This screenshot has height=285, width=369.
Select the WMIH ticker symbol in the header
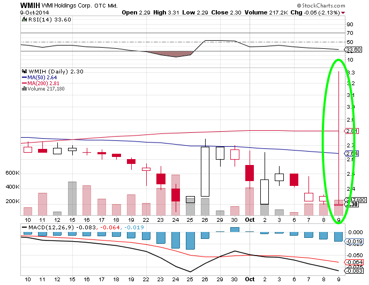coord(30,5)
